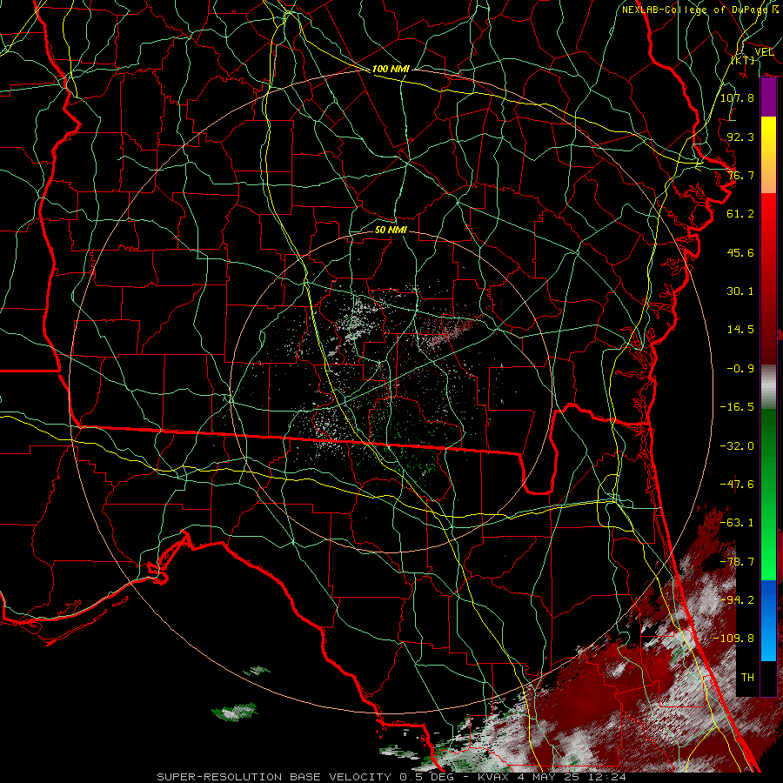Click the "50 NMI" range ring label
The height and width of the screenshot is (783, 783).
coord(391,230)
